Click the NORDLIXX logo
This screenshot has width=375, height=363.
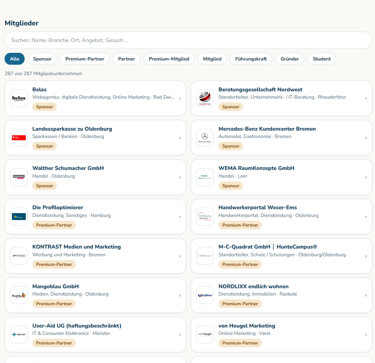click(x=205, y=295)
